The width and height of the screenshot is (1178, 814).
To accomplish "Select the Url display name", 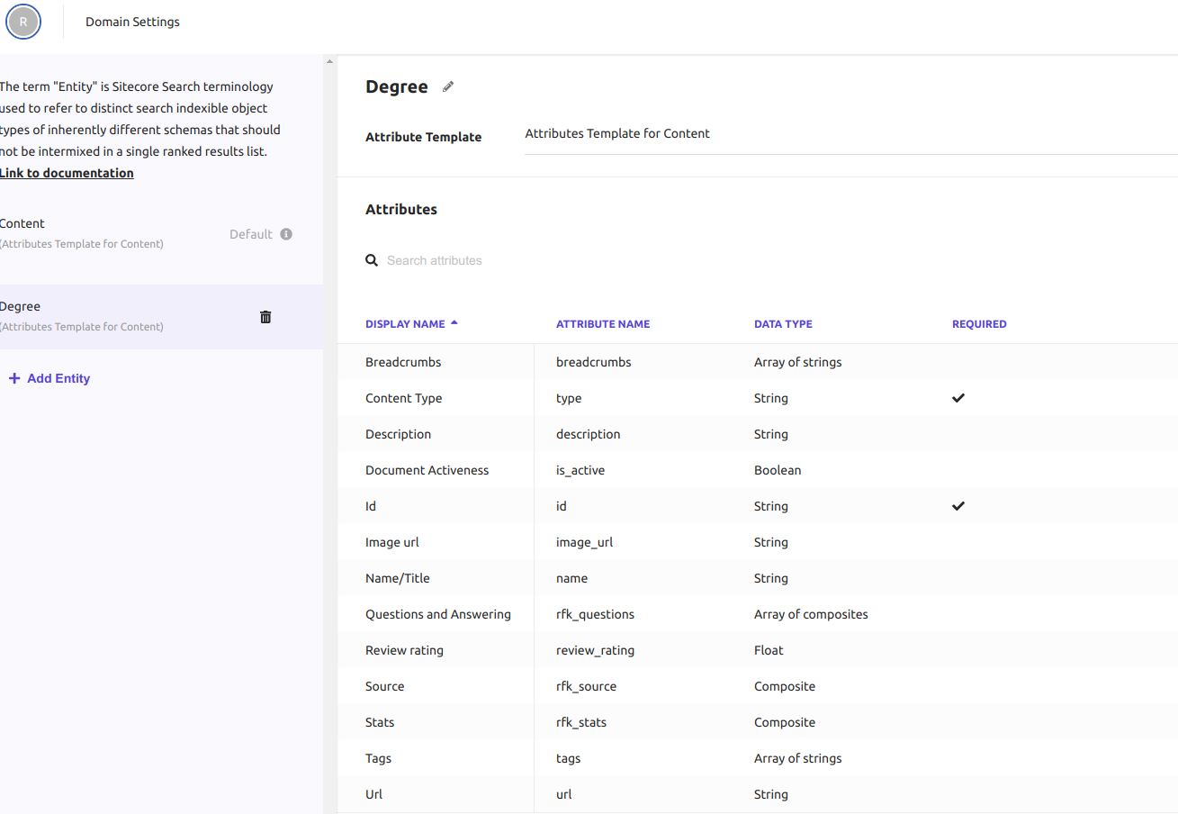I will (x=374, y=794).
